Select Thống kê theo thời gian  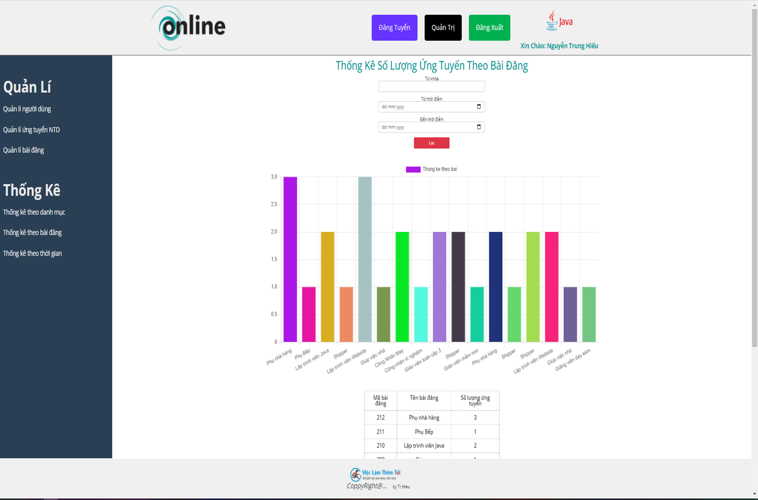click(x=32, y=253)
